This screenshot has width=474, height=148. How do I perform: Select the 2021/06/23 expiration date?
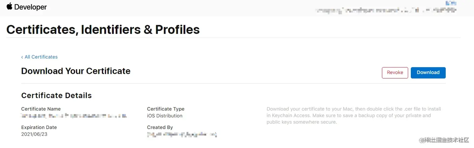(34, 134)
